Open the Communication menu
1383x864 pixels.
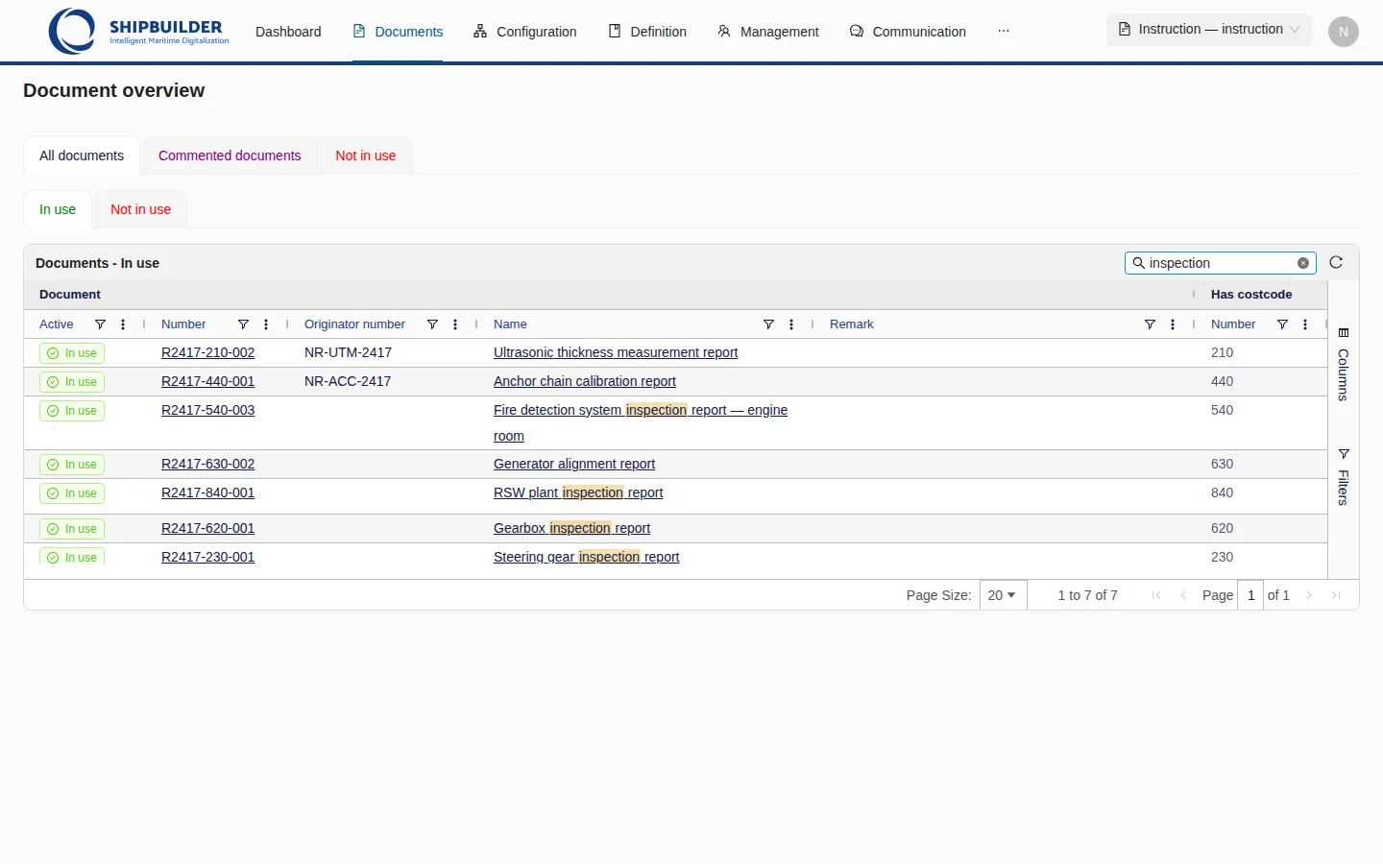click(x=908, y=32)
